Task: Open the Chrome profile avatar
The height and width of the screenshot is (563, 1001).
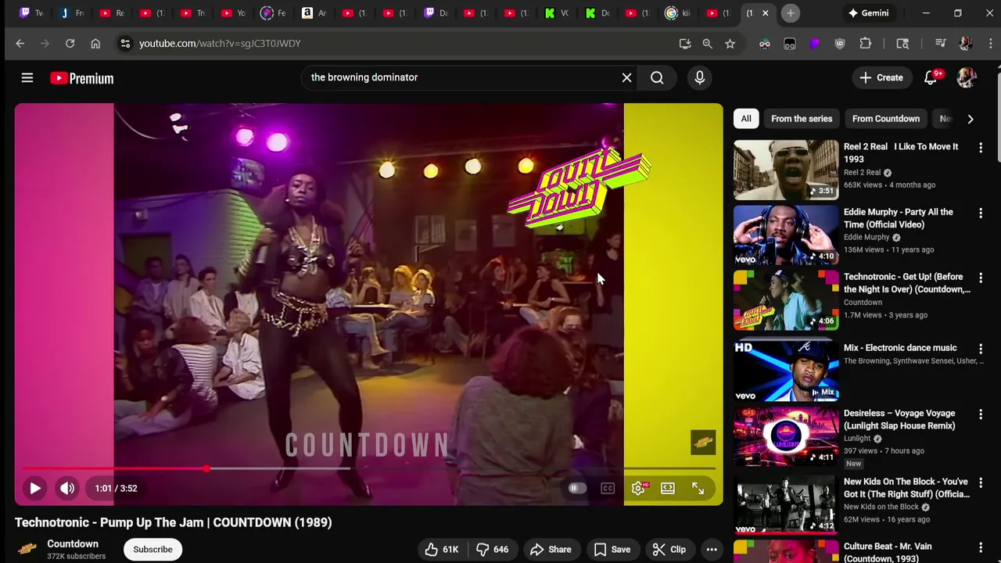Action: pyautogui.click(x=966, y=44)
